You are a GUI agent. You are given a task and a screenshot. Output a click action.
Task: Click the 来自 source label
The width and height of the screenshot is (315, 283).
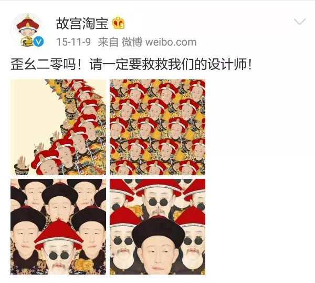[108, 42]
